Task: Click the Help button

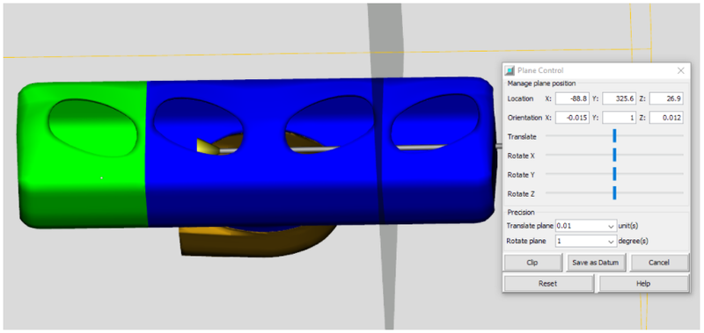Action: click(x=643, y=284)
